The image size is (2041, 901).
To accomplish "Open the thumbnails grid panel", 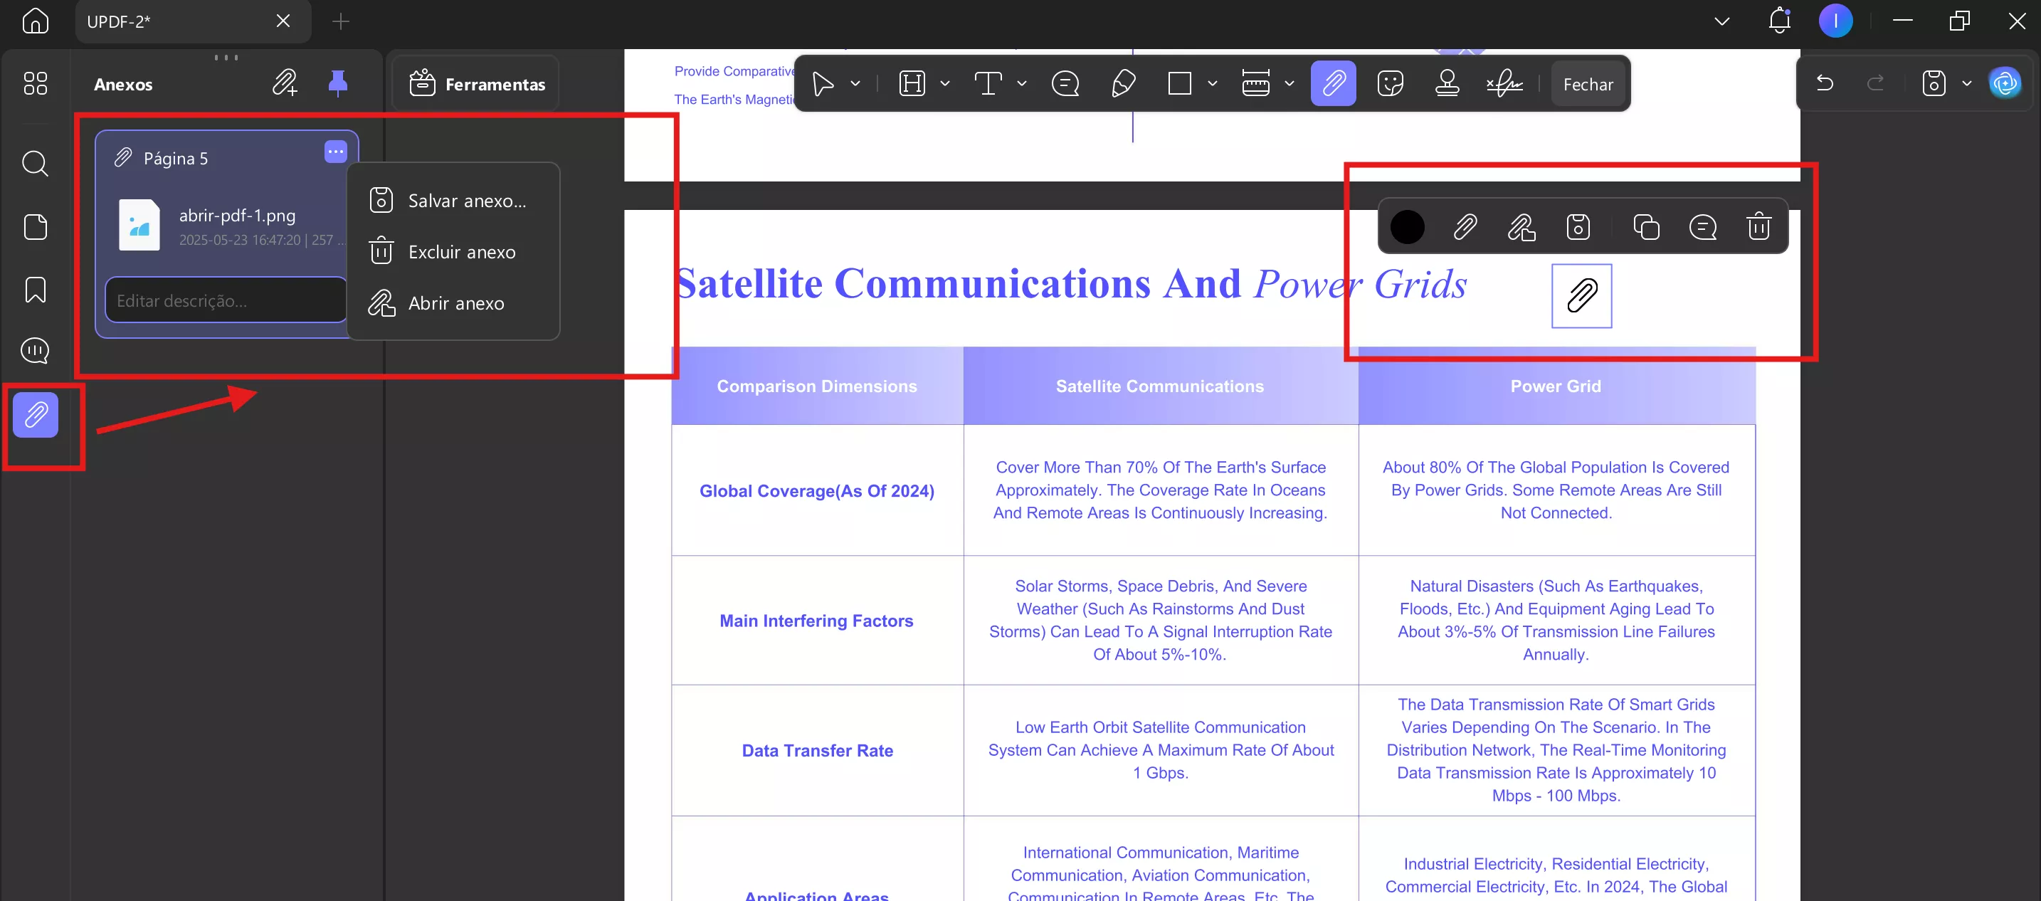I will 35,83.
